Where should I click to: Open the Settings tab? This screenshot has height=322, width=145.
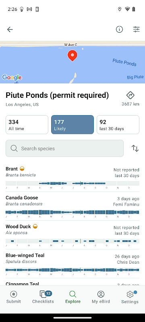(130, 297)
